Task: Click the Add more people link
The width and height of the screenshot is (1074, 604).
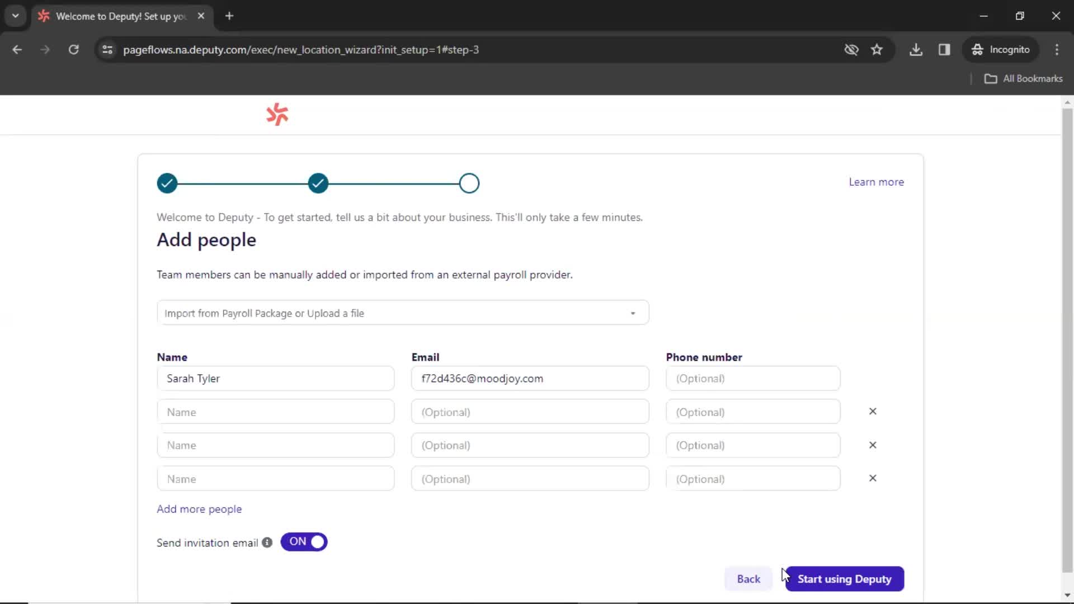Action: 199,509
